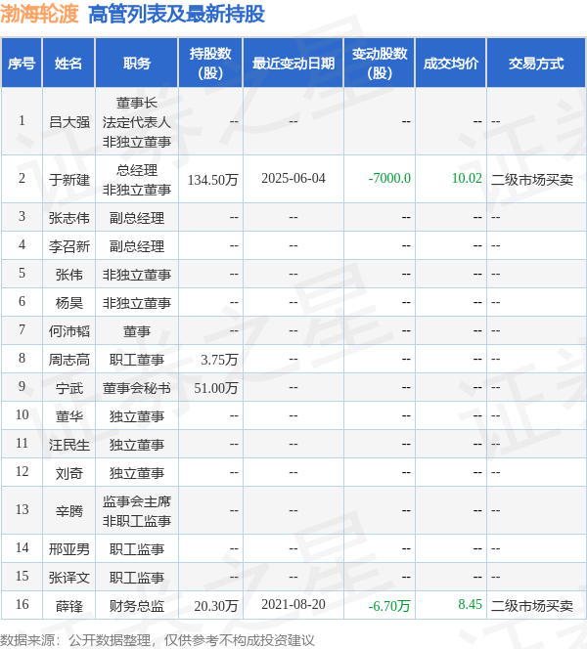The height and width of the screenshot is (649, 587).
Task: Click 总经理 in 于新建's row
Action: [137, 170]
